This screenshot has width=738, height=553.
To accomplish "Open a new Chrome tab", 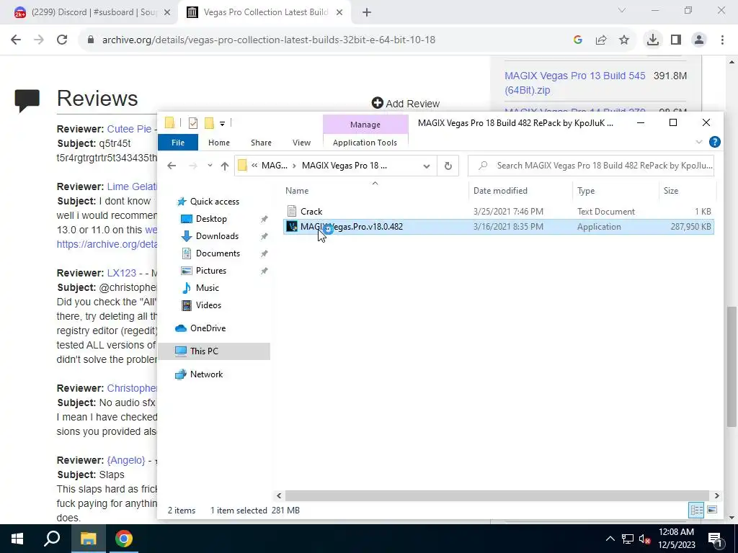I will pyautogui.click(x=367, y=13).
